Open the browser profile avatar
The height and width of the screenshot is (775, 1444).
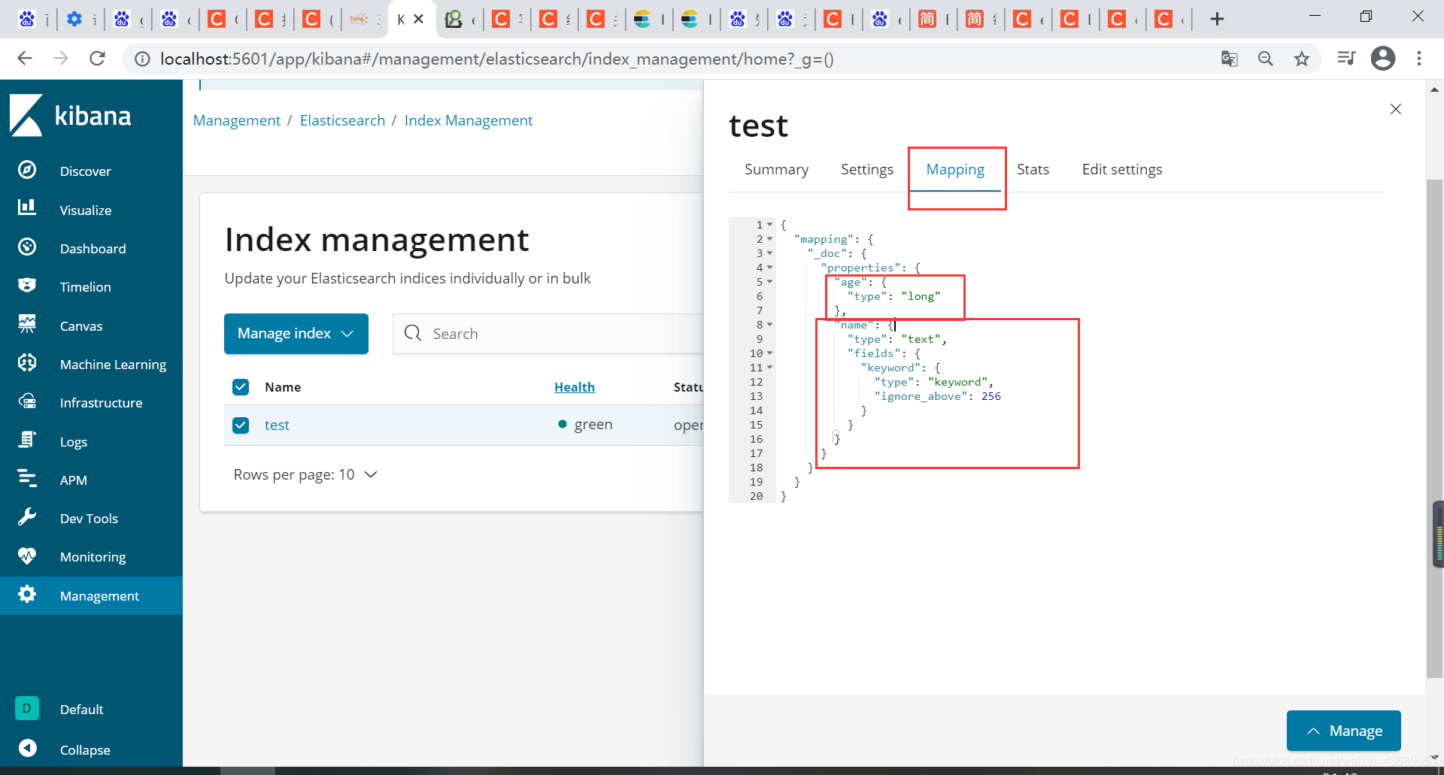point(1383,59)
